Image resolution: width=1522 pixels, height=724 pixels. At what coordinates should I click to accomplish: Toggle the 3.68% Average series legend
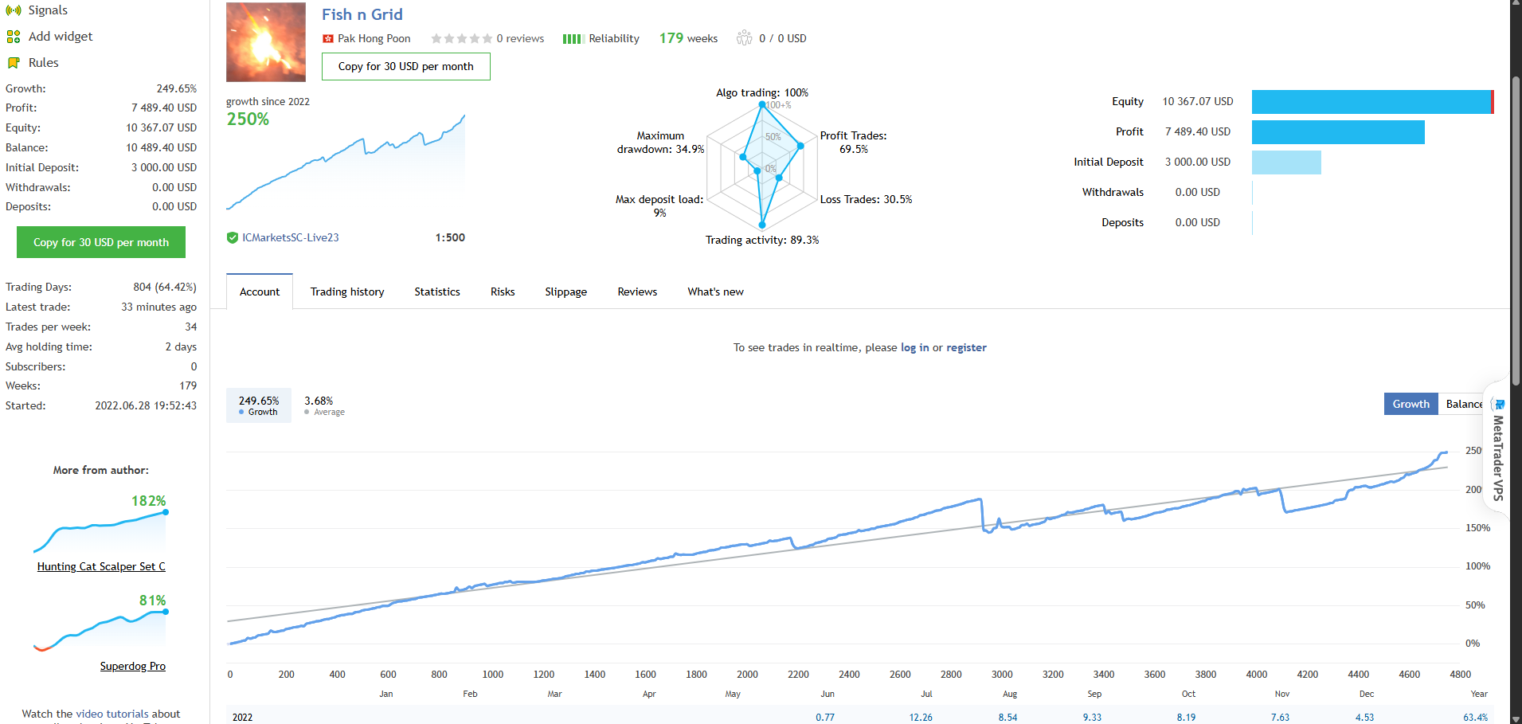click(324, 405)
